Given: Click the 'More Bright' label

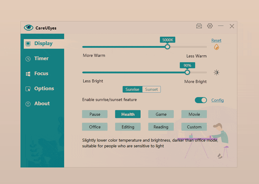Looking at the screenshot, I should click(195, 81).
